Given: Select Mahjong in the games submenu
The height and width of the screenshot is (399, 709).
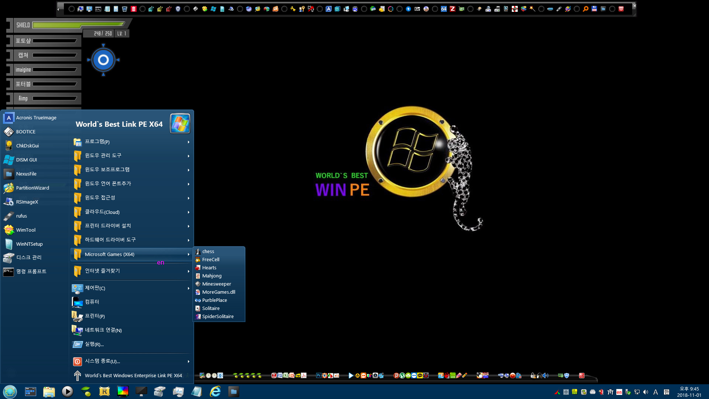Looking at the screenshot, I should coord(219,276).
